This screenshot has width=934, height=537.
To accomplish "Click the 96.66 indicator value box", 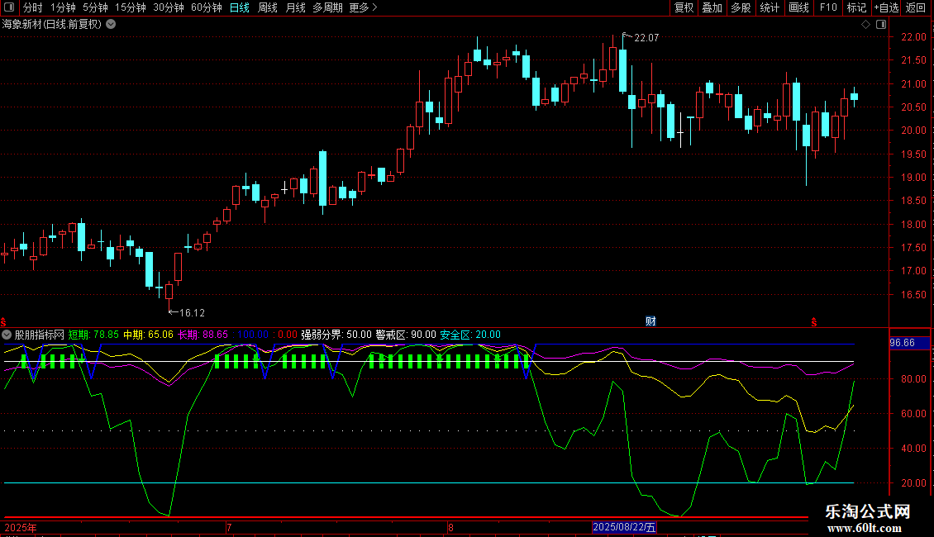I will (x=909, y=343).
